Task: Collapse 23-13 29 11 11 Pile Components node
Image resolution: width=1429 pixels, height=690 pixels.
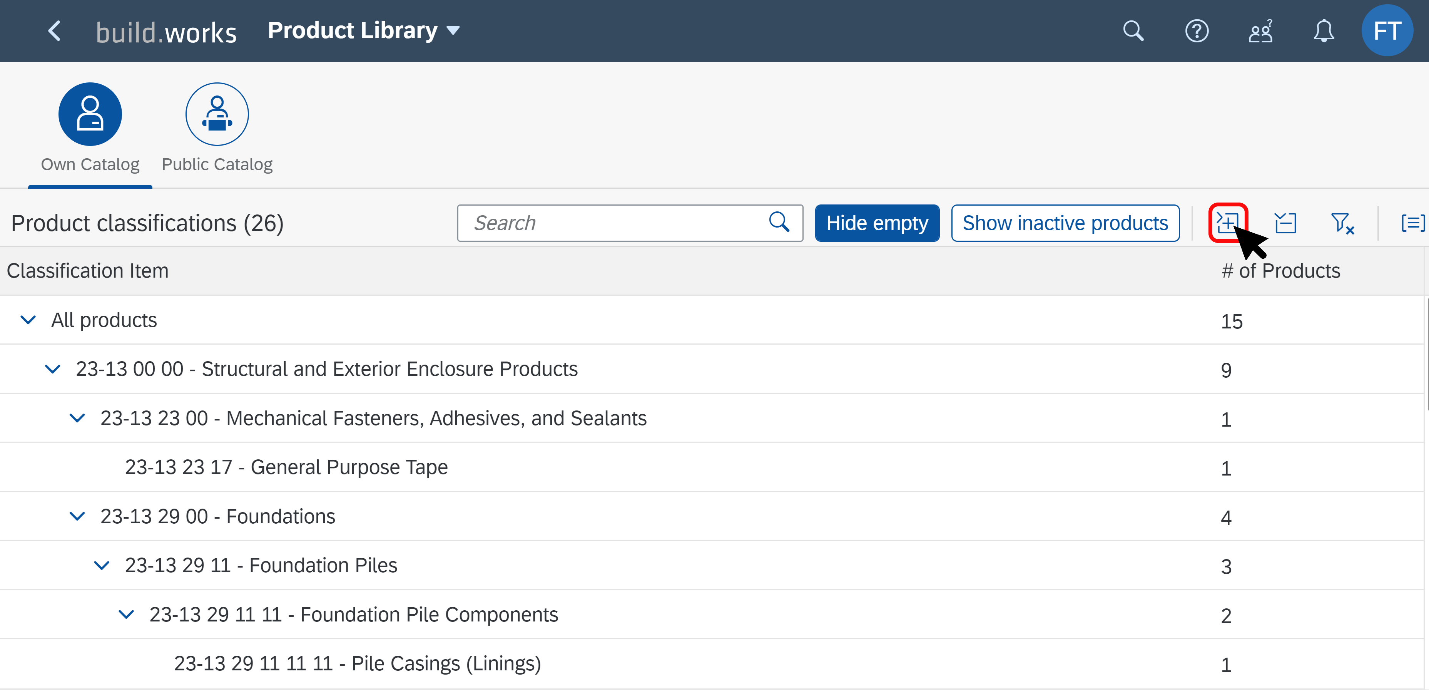Action: pyautogui.click(x=126, y=615)
